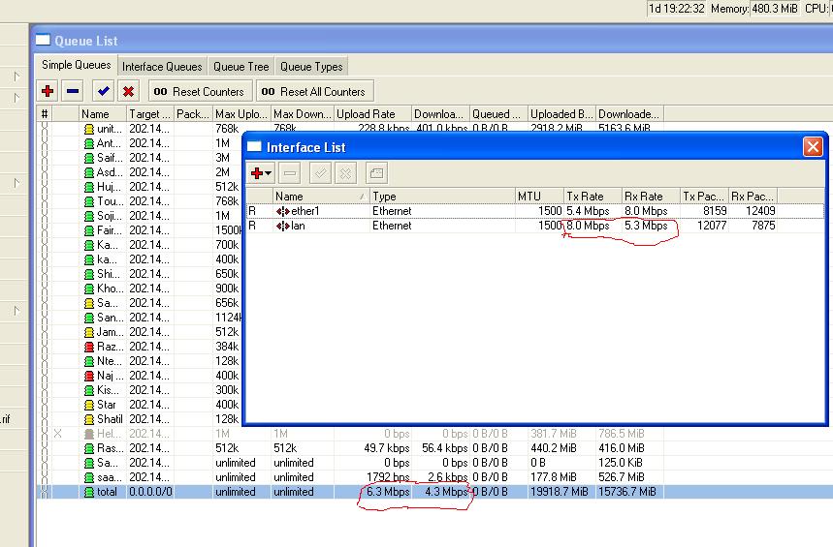Click the blue checkmark Enable button in Queue List
Screen dimensions: 833x547
coord(103,91)
